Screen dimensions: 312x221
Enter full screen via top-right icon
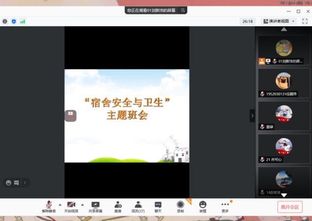[305, 21]
